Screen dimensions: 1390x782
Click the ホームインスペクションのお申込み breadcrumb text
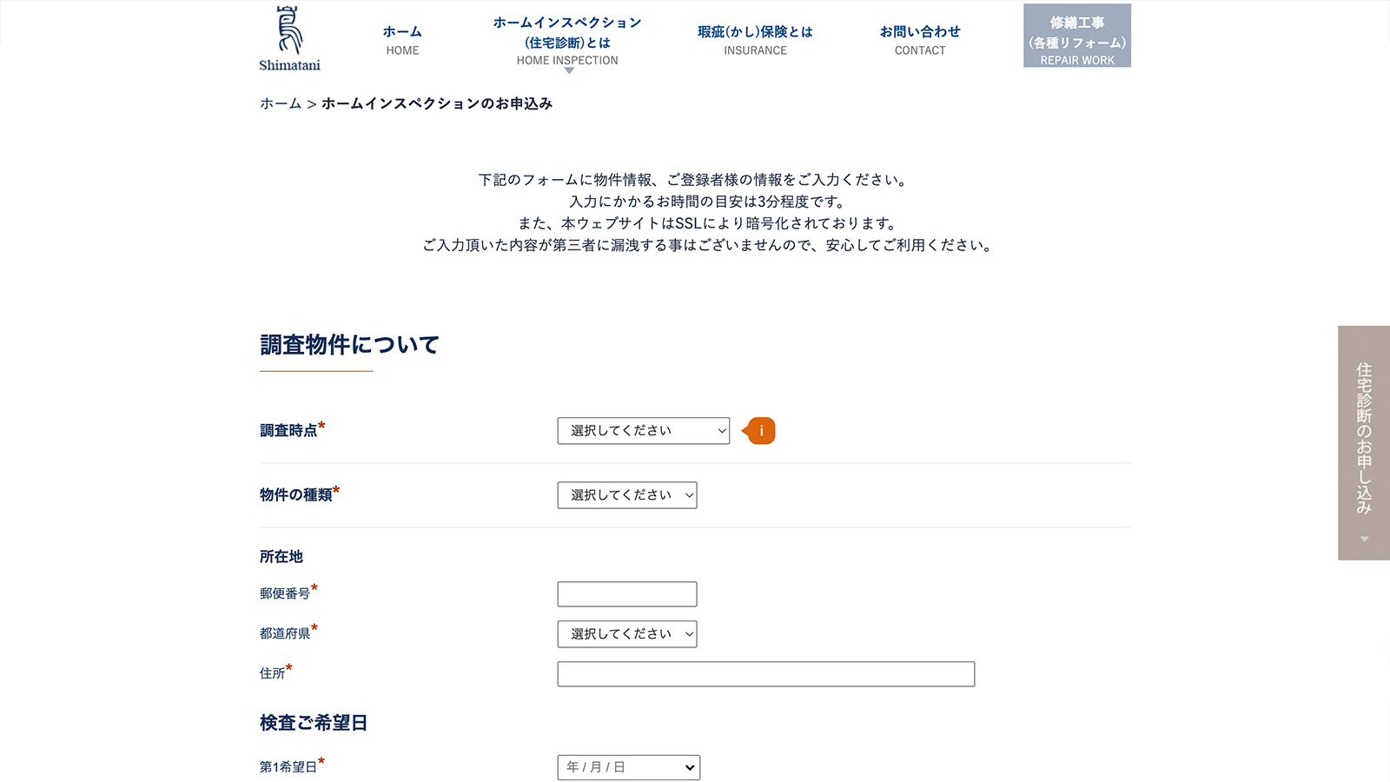tap(436, 103)
